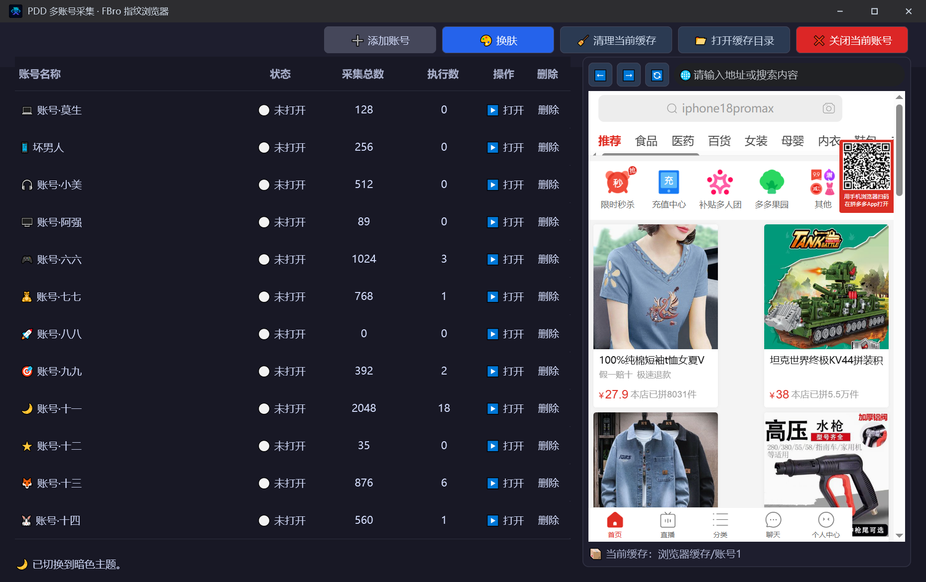
Task: Click 关闭当前账号 button
Action: [x=852, y=40]
